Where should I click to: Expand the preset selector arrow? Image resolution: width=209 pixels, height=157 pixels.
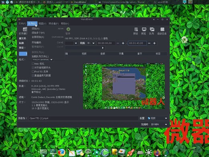click(103, 48)
